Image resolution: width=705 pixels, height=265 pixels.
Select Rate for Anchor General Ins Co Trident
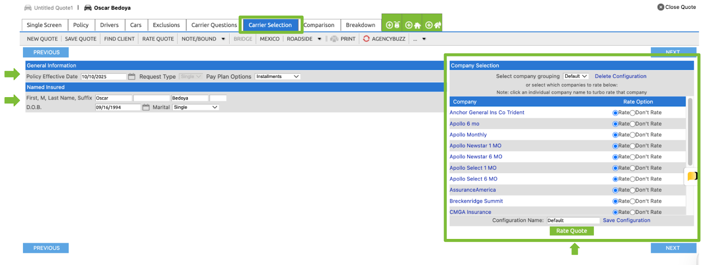click(615, 113)
